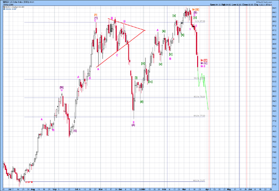Click the purple (W) wave label
Image resolution: width=279 pixels, height=191 pixels.
click(61, 87)
